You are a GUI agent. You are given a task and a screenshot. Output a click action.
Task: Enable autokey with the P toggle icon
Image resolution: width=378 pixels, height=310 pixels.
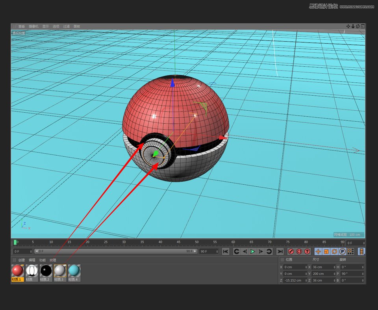tap(343, 252)
